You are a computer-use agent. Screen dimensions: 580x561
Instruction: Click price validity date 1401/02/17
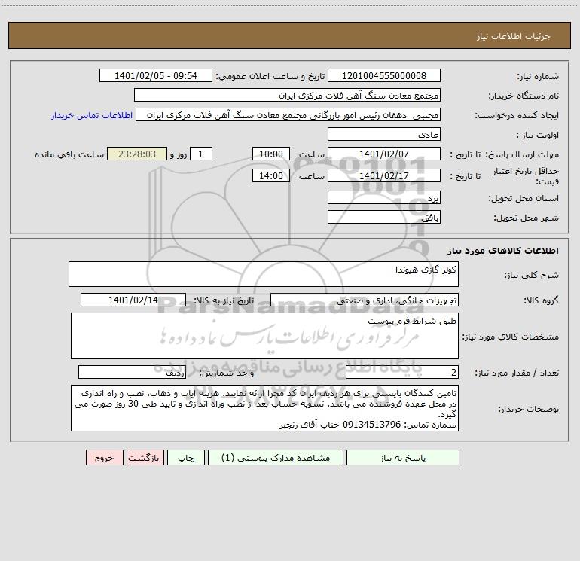(384, 175)
